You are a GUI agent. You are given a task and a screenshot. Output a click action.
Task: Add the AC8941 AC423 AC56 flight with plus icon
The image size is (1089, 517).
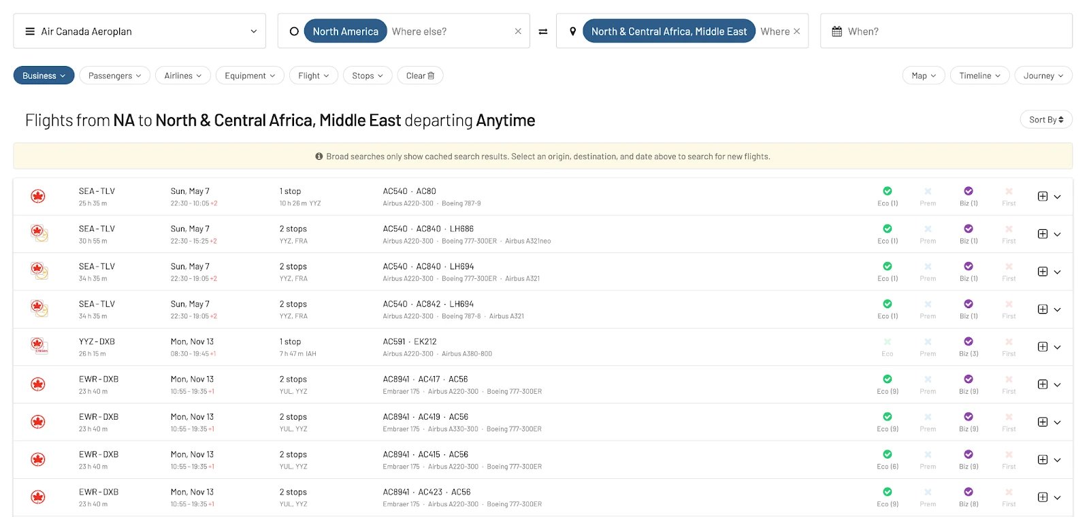point(1043,497)
